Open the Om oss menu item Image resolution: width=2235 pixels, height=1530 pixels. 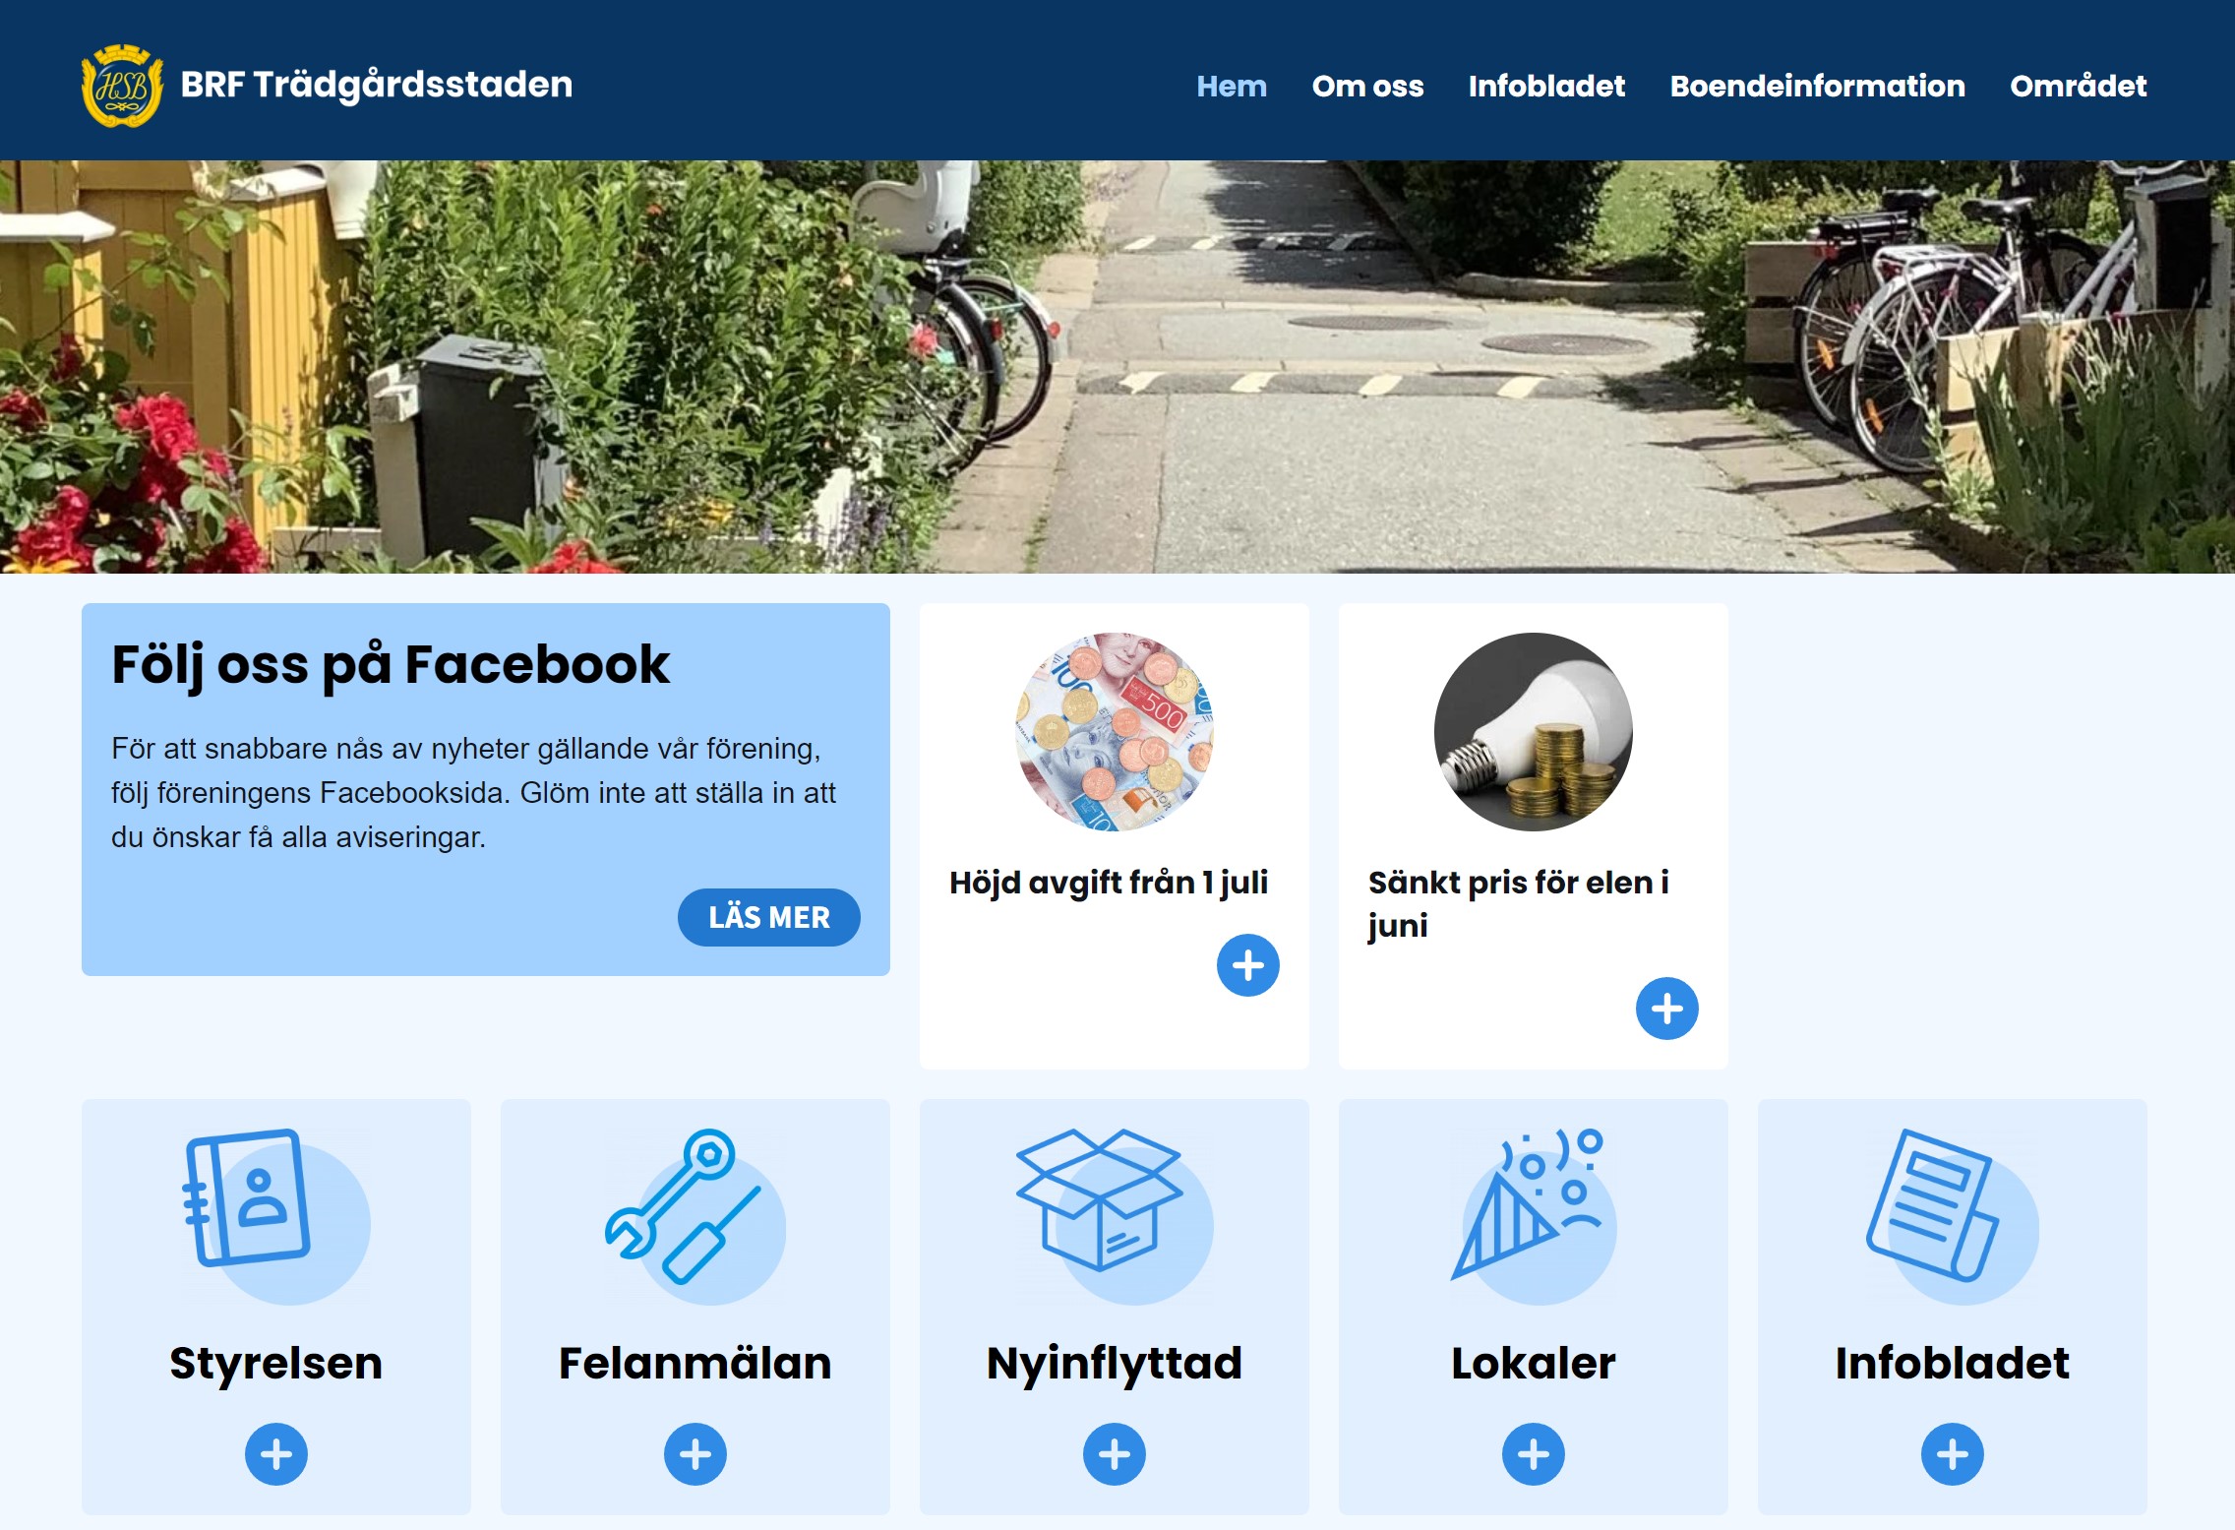pyautogui.click(x=1367, y=87)
